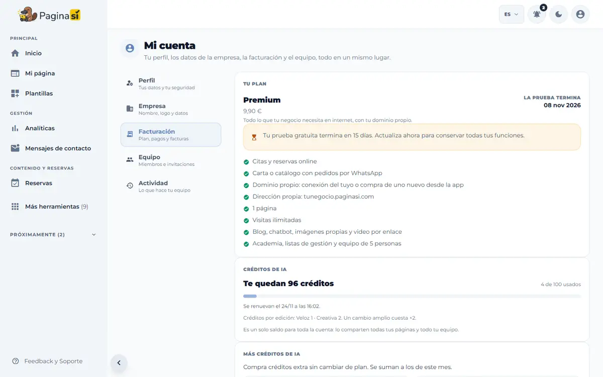The height and width of the screenshot is (377, 603).
Task: Click the Mi cuenta page title
Action: 170,46
